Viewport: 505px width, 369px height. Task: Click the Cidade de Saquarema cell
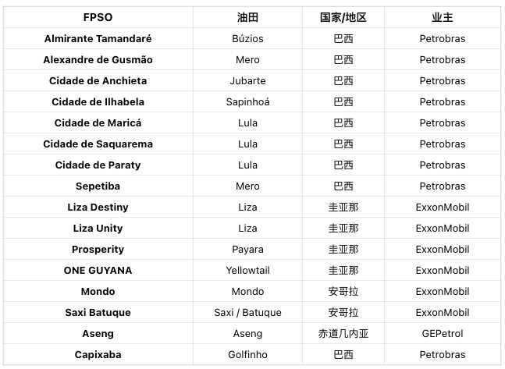[x=98, y=144]
